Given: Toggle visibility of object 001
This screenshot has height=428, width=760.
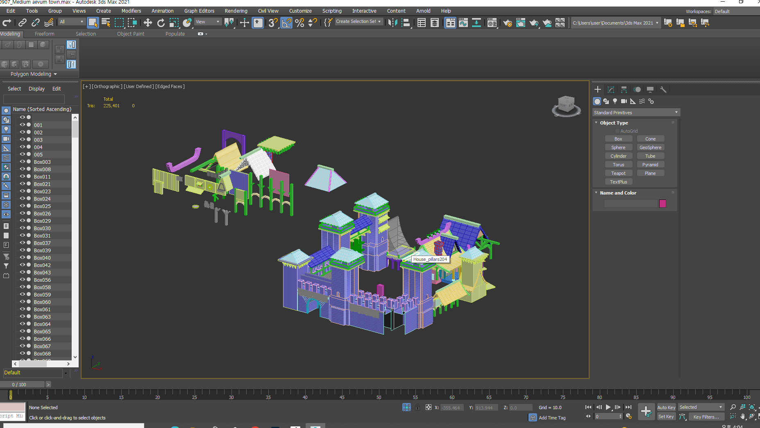Looking at the screenshot, I should coord(23,125).
